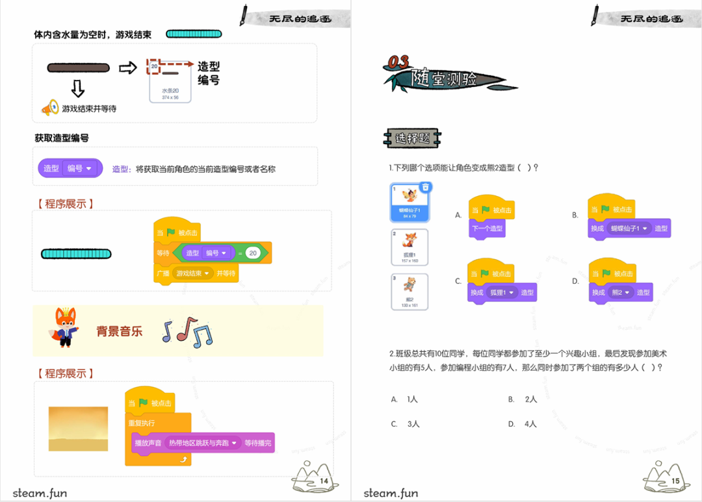Click the 广播 block label
702x502 pixels.
click(163, 273)
